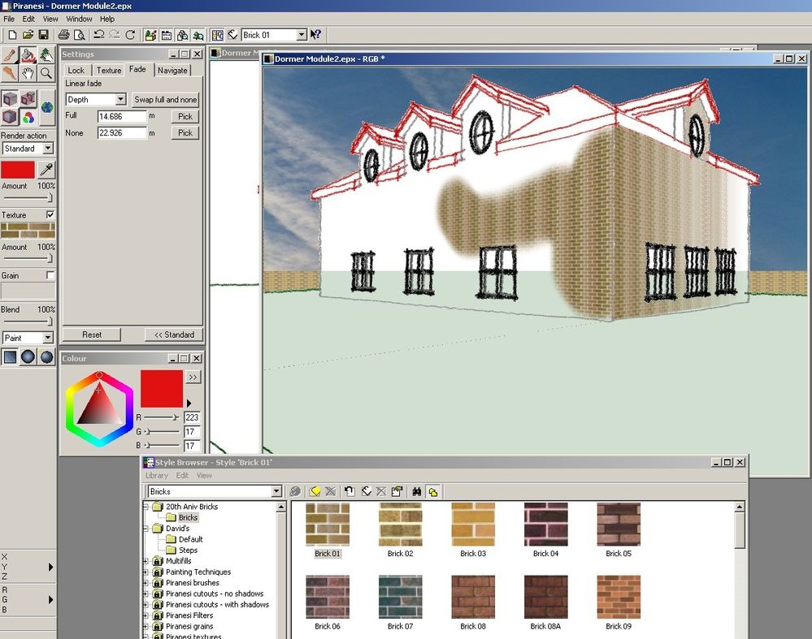Expand Colour panel with >> button
The height and width of the screenshot is (639, 812).
point(193,378)
